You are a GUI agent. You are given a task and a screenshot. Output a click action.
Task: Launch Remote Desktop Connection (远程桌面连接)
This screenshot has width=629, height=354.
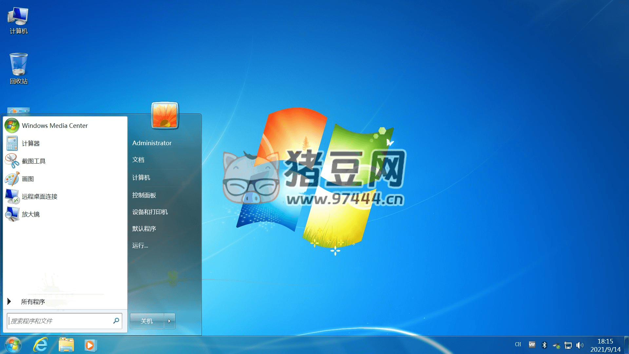coord(40,197)
